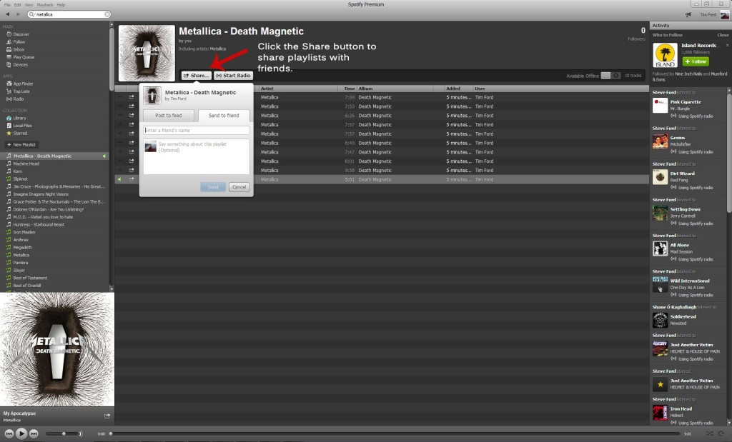Toggle shuffle in the playback bar

(x=709, y=433)
